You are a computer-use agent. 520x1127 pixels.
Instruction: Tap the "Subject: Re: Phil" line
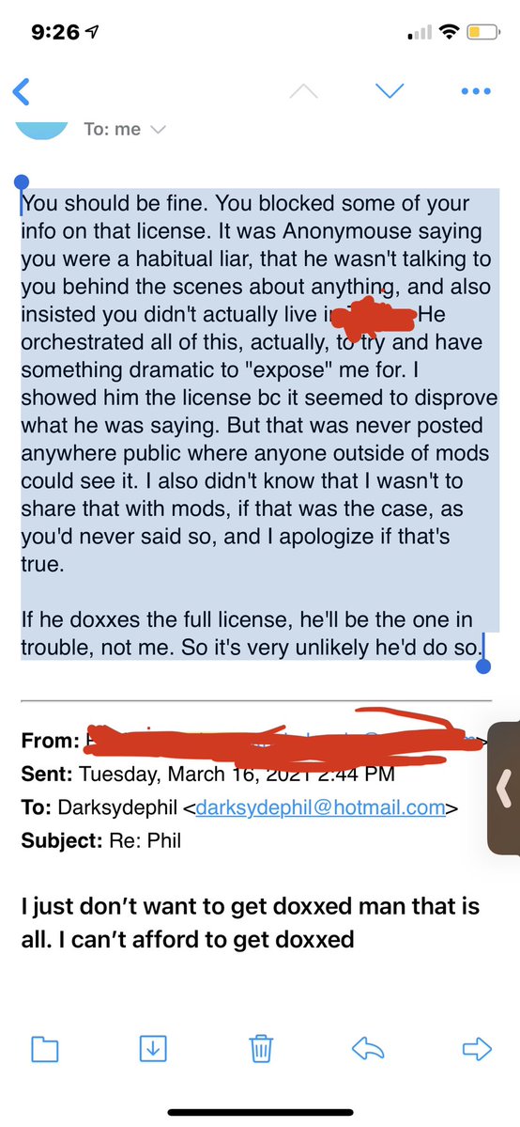pos(101,839)
